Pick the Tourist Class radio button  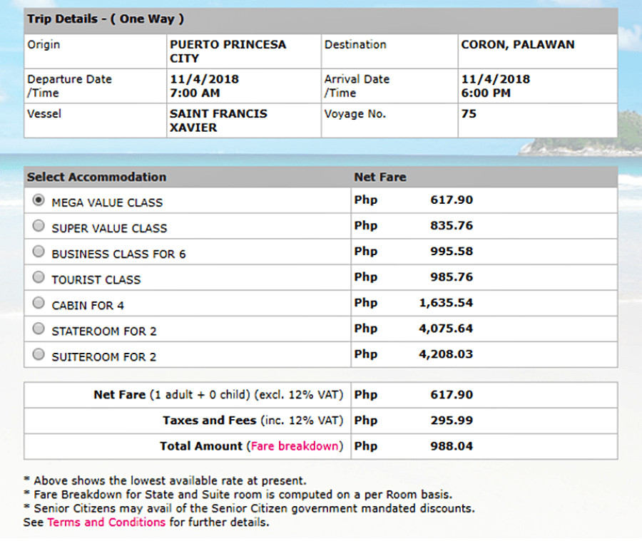(x=39, y=278)
